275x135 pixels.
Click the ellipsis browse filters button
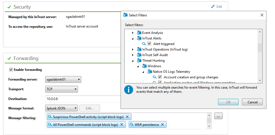coord(218,116)
